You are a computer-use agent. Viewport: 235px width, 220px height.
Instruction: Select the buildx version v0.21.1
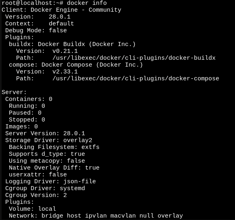65,51
